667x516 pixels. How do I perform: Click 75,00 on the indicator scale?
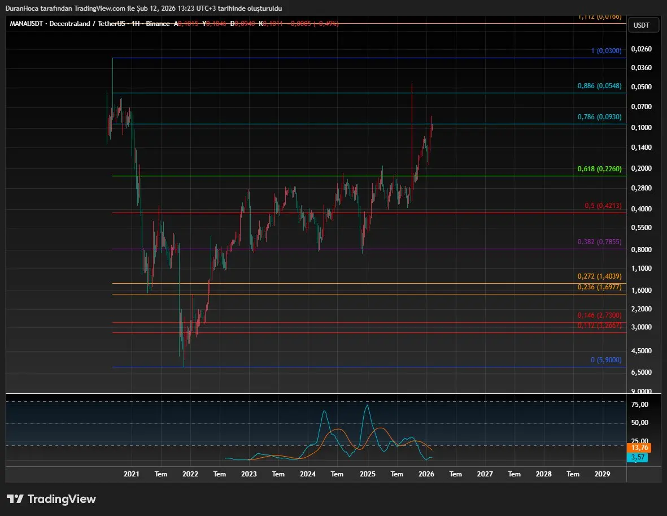pos(640,405)
